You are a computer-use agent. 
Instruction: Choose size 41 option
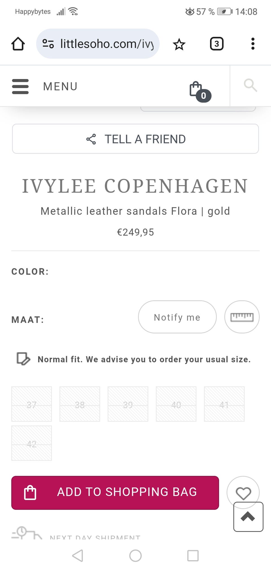(x=224, y=404)
